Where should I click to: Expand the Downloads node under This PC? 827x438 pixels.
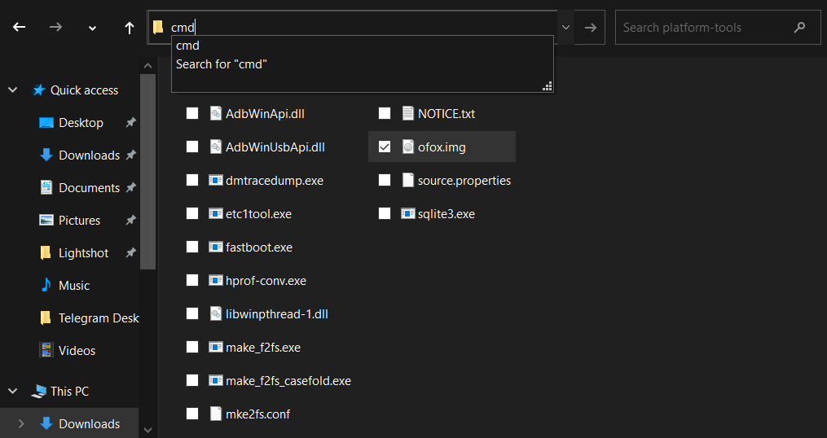coord(21,424)
